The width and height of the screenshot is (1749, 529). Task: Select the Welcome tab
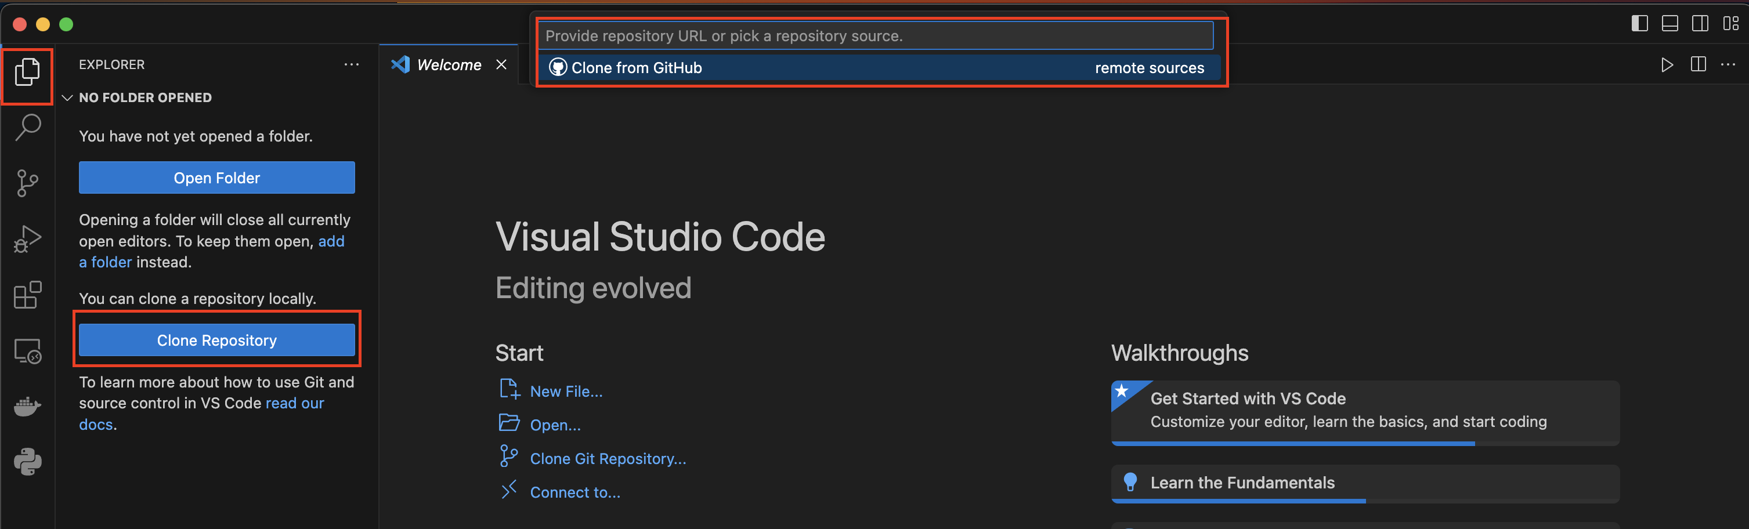(449, 64)
